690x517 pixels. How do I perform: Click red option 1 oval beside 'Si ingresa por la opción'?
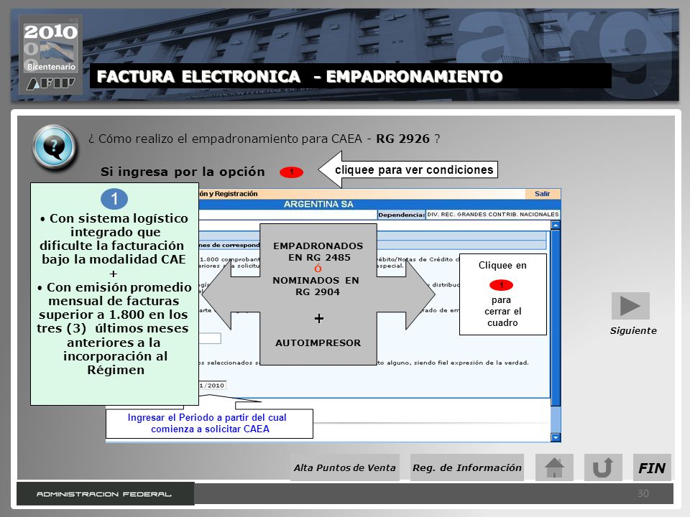pyautogui.click(x=291, y=172)
